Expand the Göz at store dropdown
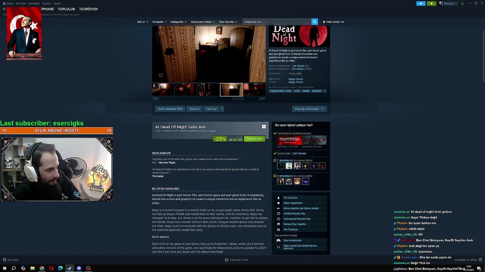The width and height of the screenshot is (485, 272). pos(142,22)
